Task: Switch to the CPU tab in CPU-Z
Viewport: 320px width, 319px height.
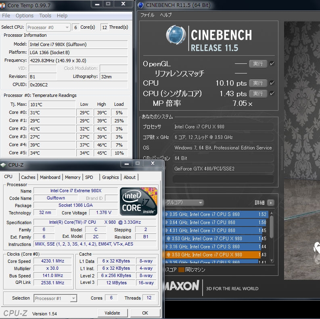Action: click(x=8, y=177)
